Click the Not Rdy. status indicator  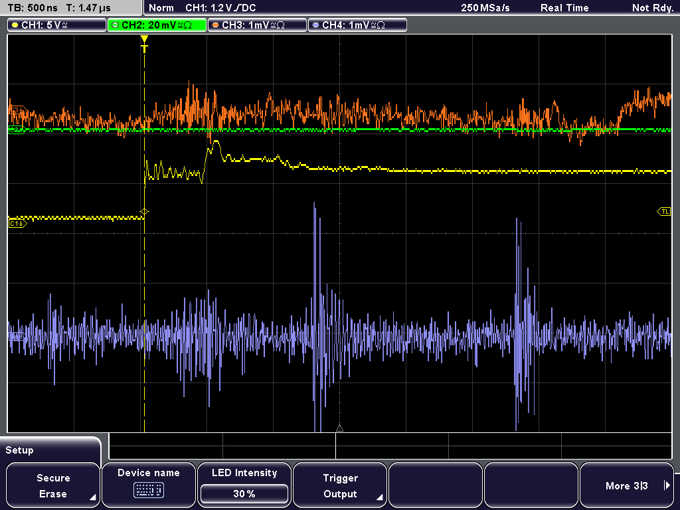click(x=653, y=8)
